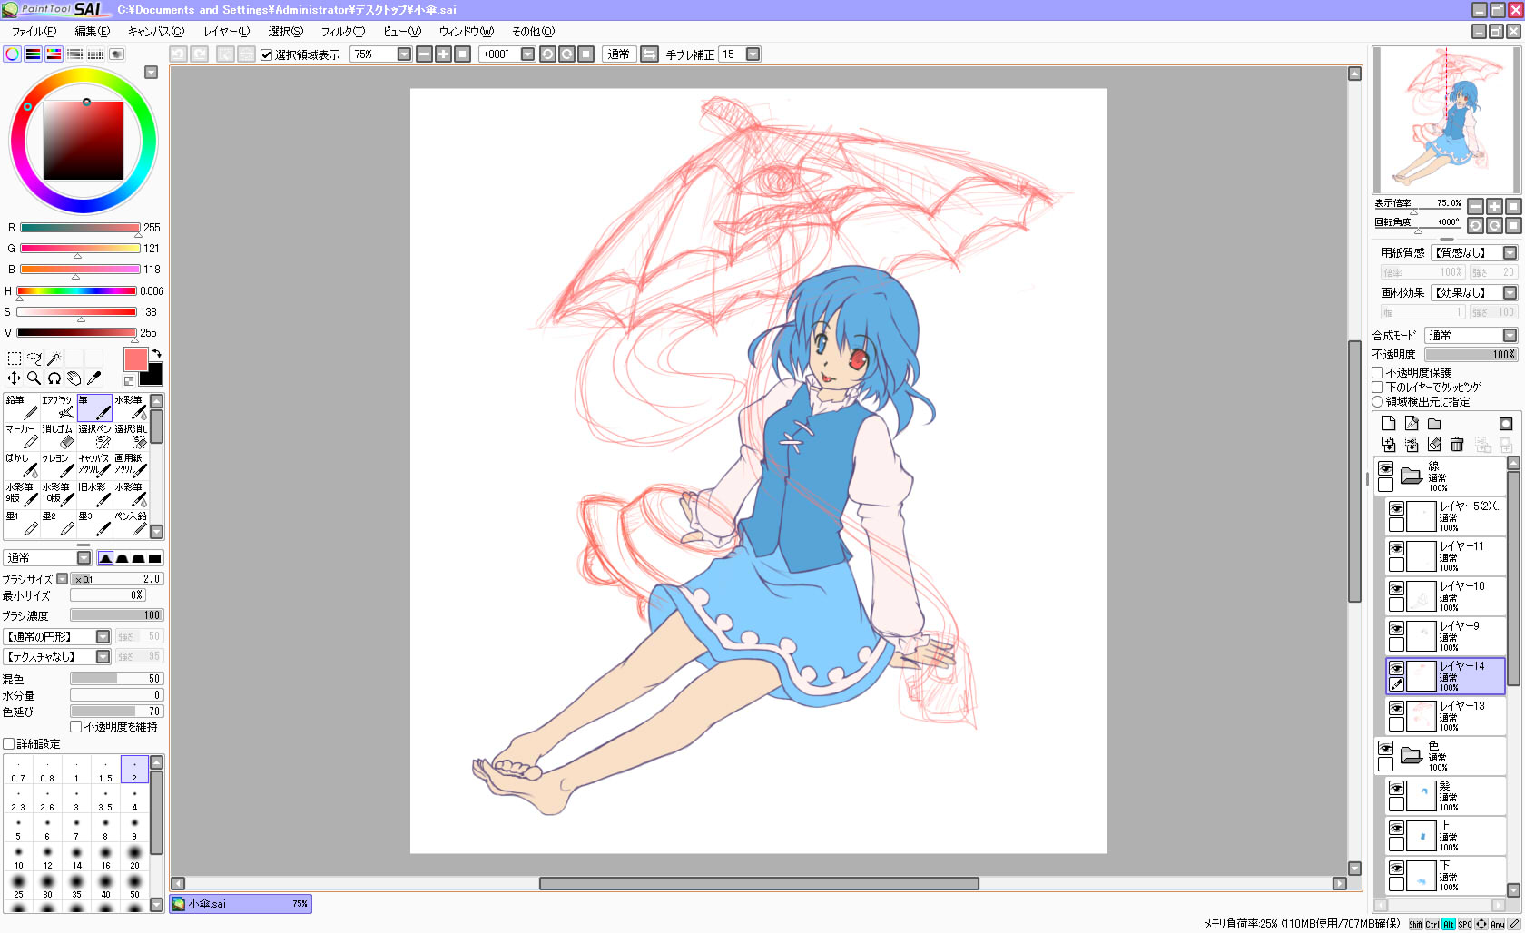Select the lasso selection tool
The height and width of the screenshot is (933, 1525).
(x=34, y=358)
